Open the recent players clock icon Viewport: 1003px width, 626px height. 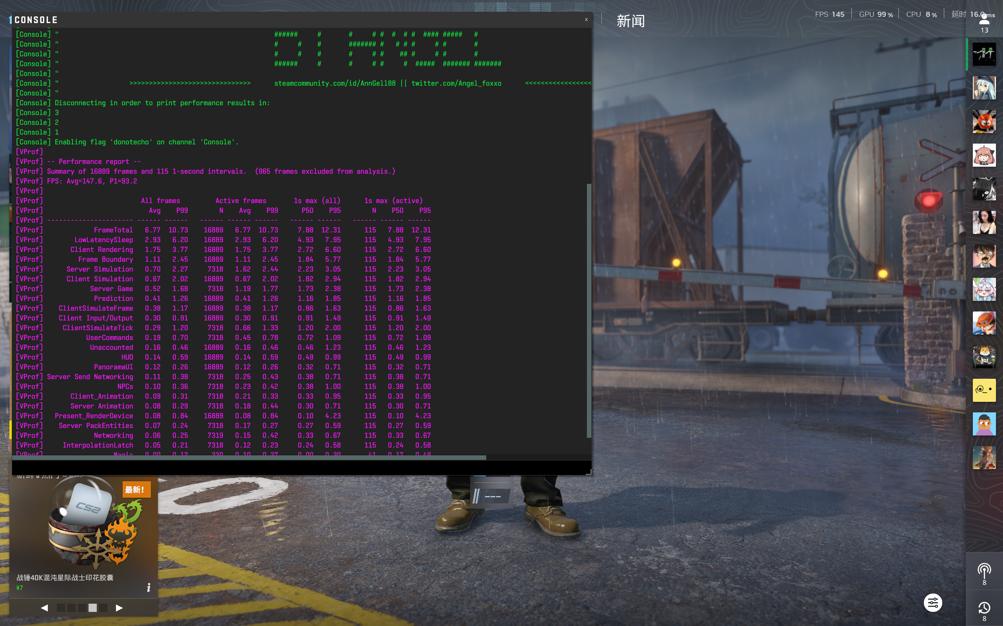pyautogui.click(x=984, y=611)
